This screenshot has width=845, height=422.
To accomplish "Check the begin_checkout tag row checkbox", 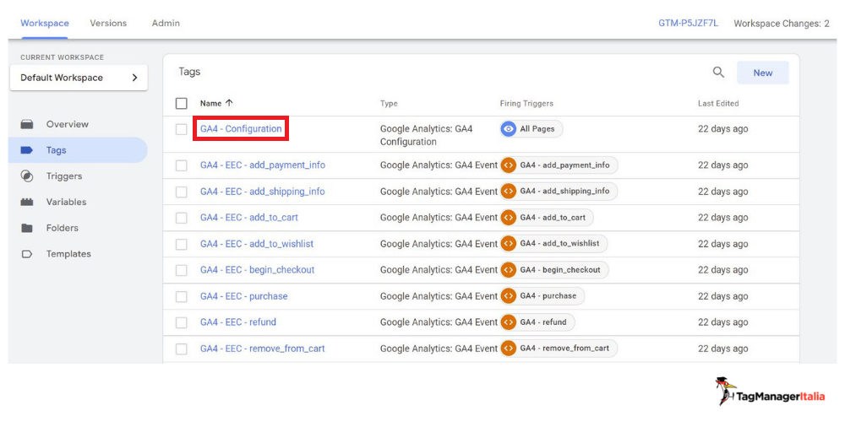I will point(182,270).
